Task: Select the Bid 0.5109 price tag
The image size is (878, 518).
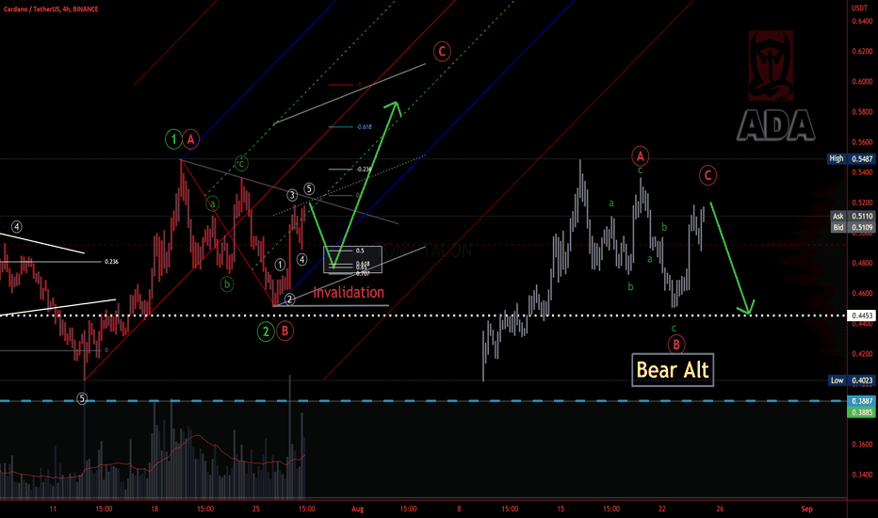Action: (x=852, y=227)
